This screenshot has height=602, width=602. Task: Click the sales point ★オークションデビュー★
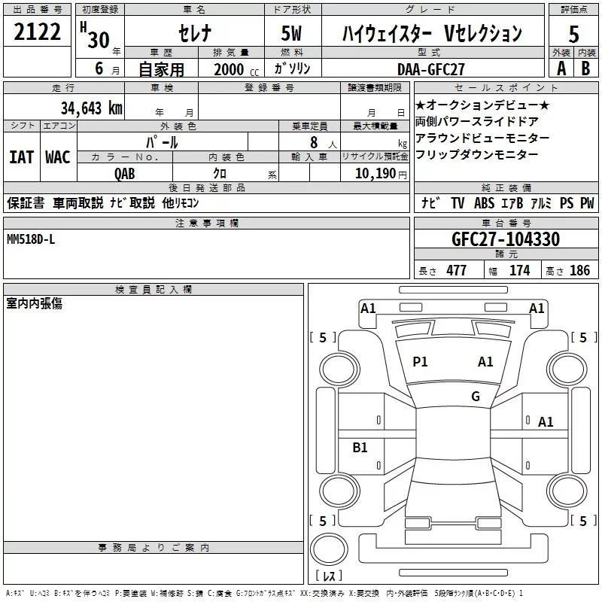point(482,105)
